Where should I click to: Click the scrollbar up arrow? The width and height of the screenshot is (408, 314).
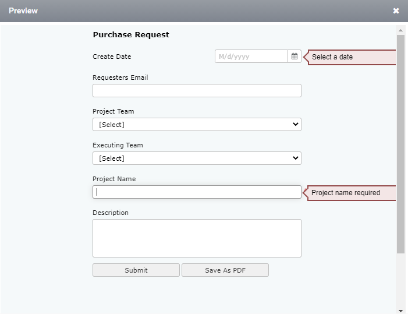pyautogui.click(x=400, y=30)
